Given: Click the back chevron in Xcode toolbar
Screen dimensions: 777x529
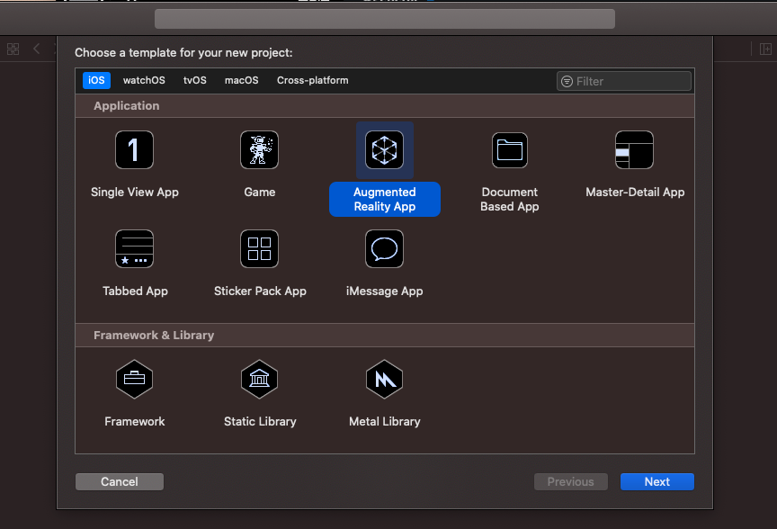Looking at the screenshot, I should pyautogui.click(x=36, y=49).
